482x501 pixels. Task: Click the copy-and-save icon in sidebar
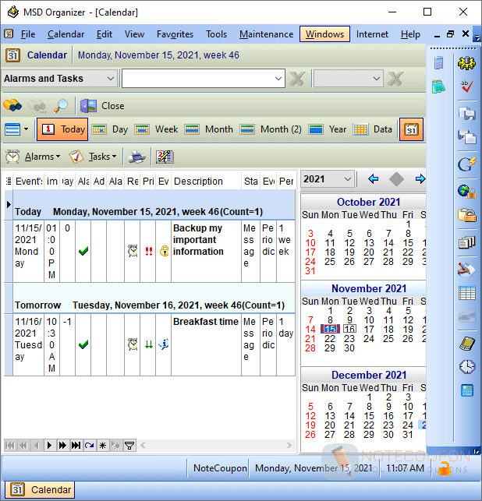(466, 113)
